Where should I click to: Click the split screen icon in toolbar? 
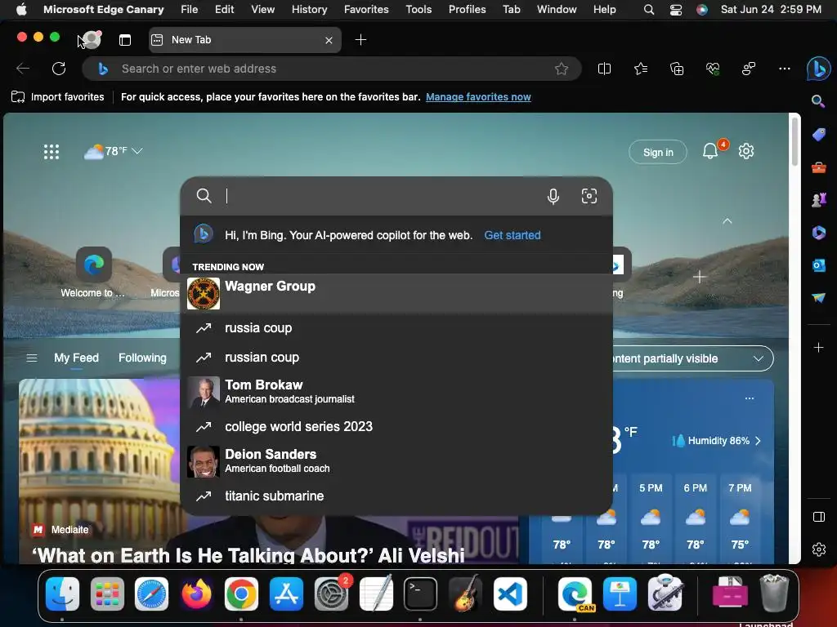point(604,69)
